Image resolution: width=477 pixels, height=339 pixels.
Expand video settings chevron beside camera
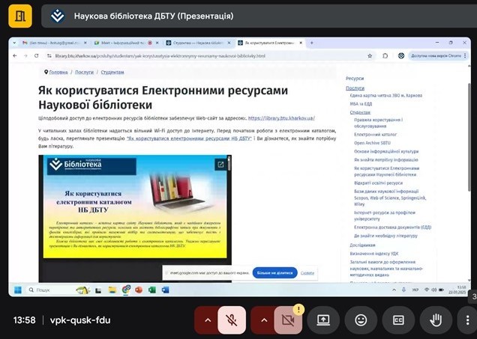[x=262, y=320]
